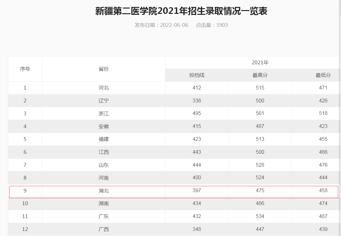Viewport: 341px width, 236px height.
Task: Select the 最高分 column header
Action: click(260, 75)
